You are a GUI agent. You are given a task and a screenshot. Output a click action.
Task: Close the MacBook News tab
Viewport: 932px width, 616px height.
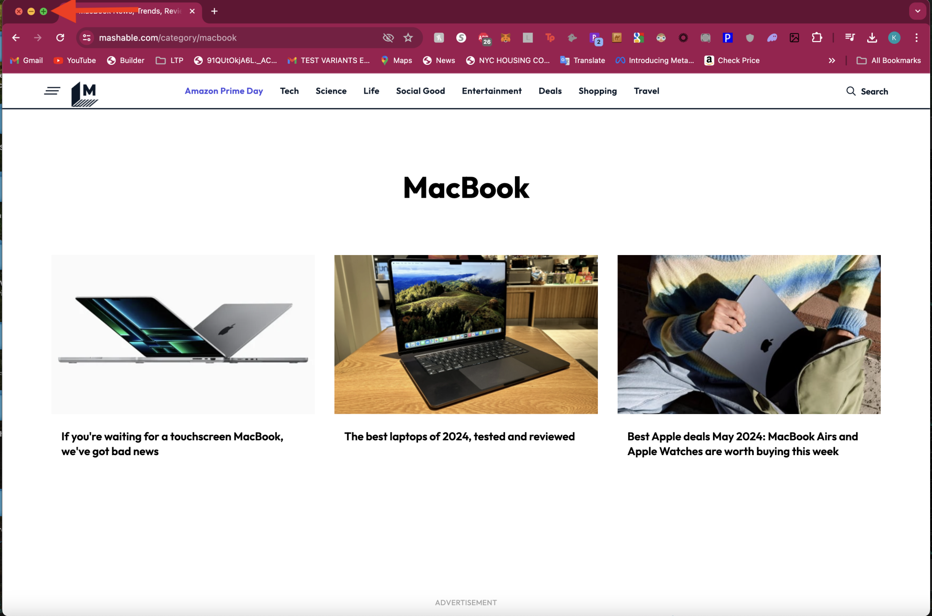coord(192,11)
